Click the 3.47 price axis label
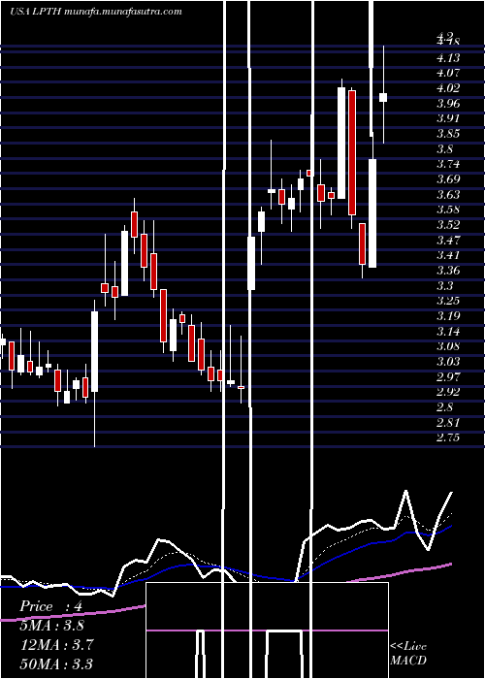The image size is (485, 679). tap(448, 240)
